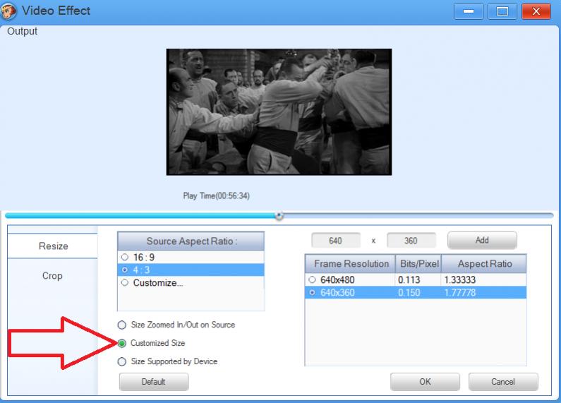Click the Output label
This screenshot has width=561, height=403.
[22, 31]
